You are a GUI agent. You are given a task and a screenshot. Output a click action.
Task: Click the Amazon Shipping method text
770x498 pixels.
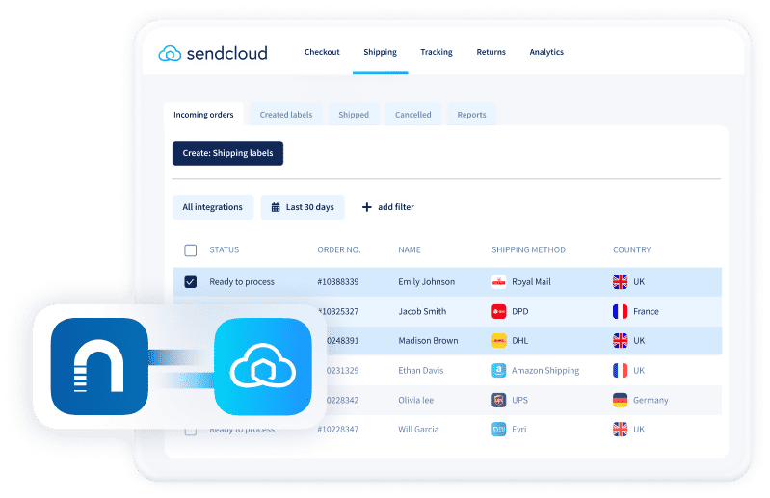545,371
